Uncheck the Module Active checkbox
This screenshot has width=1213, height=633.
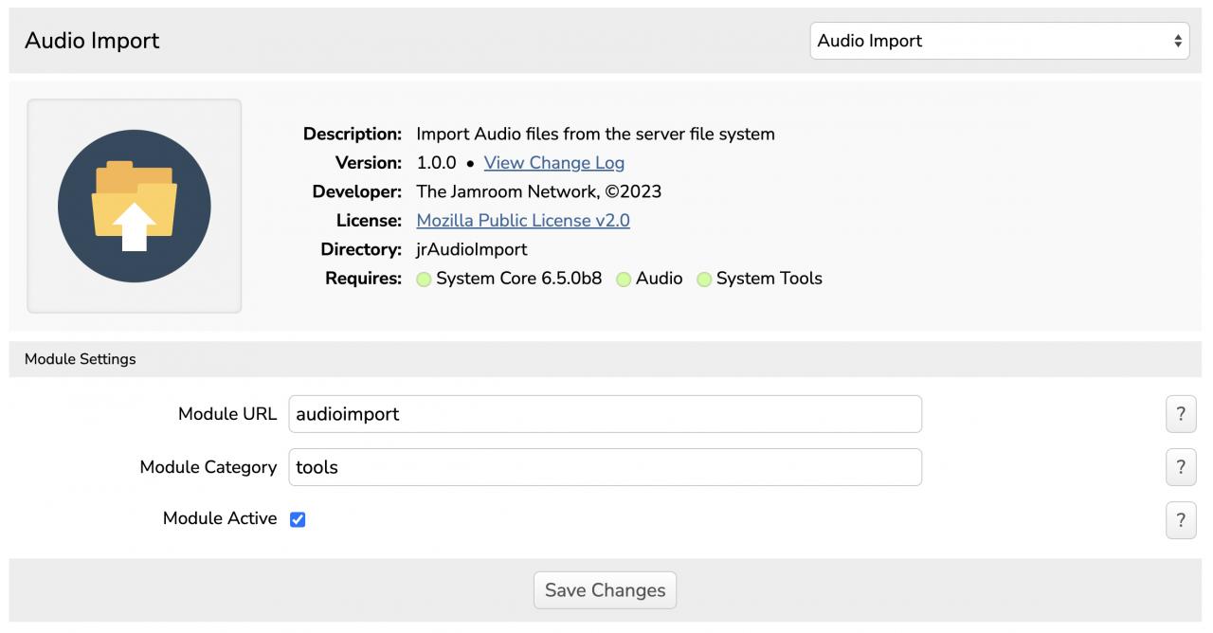(298, 519)
